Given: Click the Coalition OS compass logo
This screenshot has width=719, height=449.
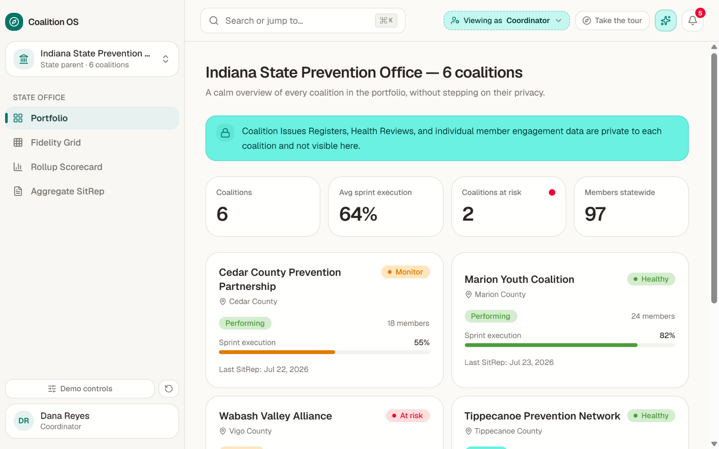Looking at the screenshot, I should (x=14, y=22).
